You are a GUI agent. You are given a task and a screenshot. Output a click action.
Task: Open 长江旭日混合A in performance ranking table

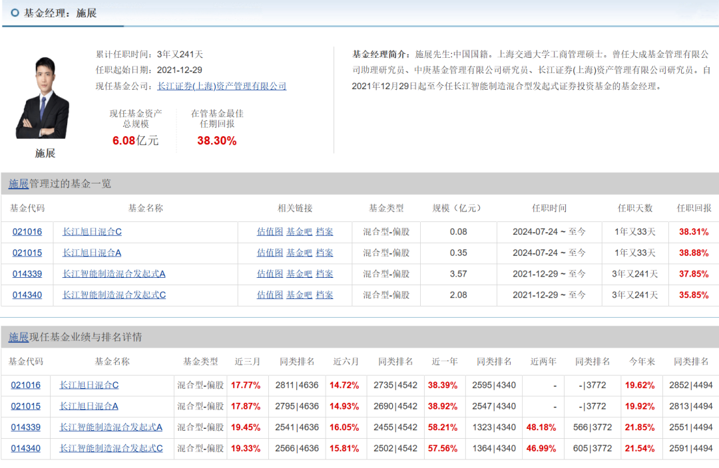89,406
